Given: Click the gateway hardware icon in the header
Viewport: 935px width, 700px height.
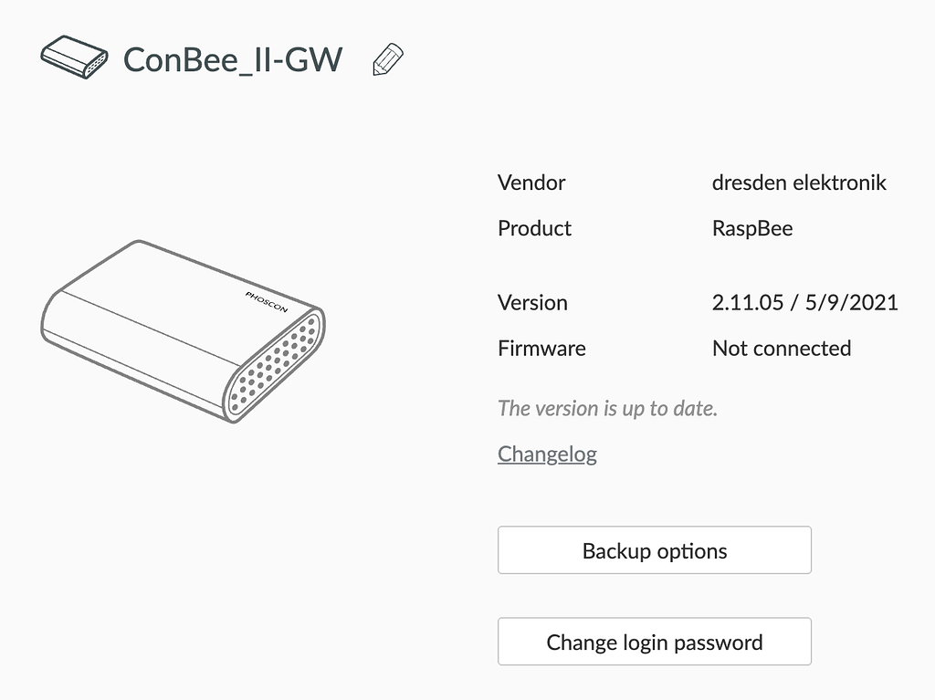Looking at the screenshot, I should tap(73, 58).
